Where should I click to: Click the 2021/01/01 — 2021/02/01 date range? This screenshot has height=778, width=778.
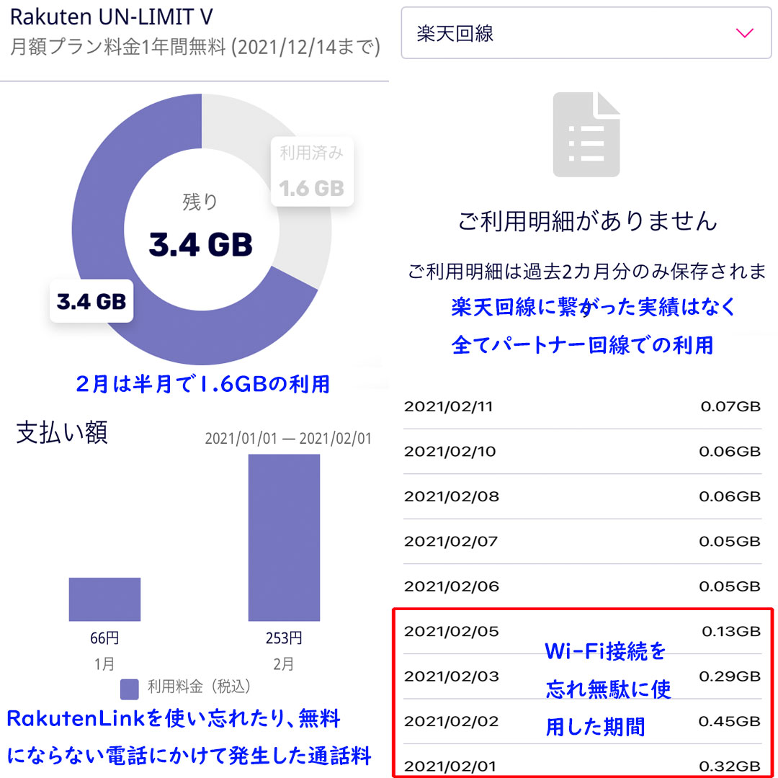288,439
